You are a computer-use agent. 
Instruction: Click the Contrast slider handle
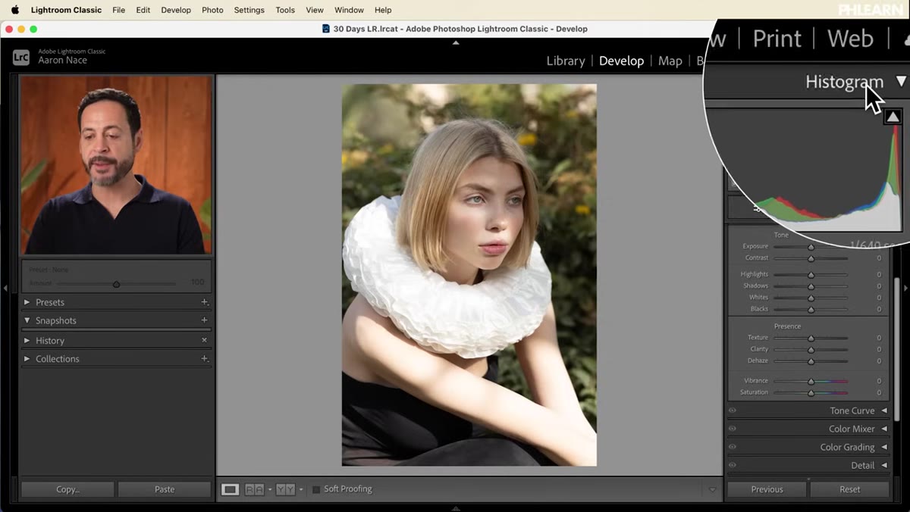point(811,258)
